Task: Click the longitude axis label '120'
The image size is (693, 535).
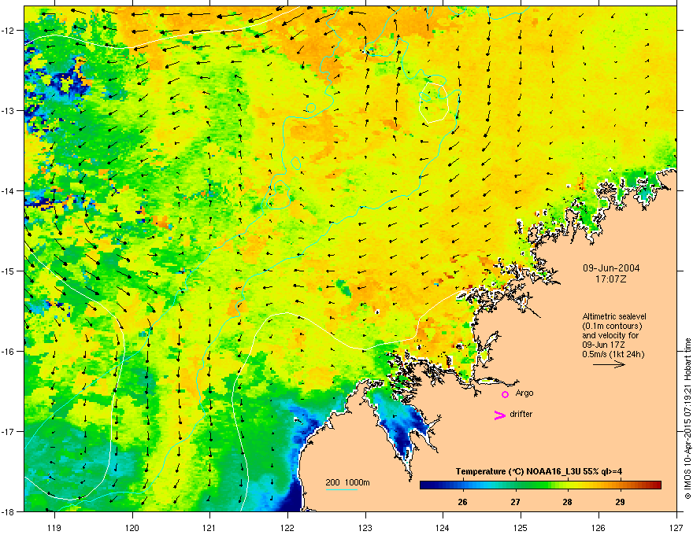Action: (132, 527)
